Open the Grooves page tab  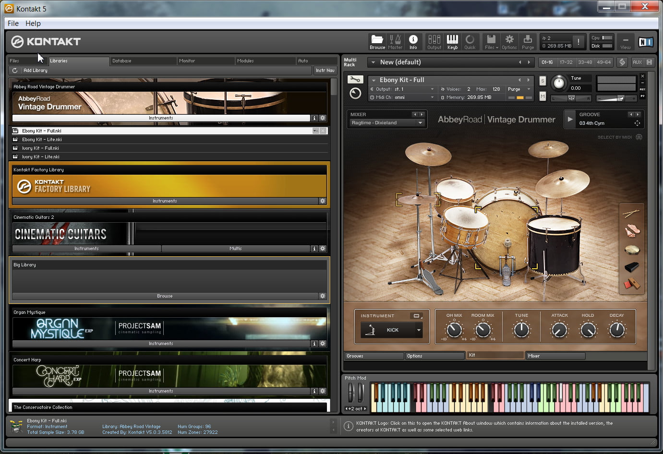(374, 356)
